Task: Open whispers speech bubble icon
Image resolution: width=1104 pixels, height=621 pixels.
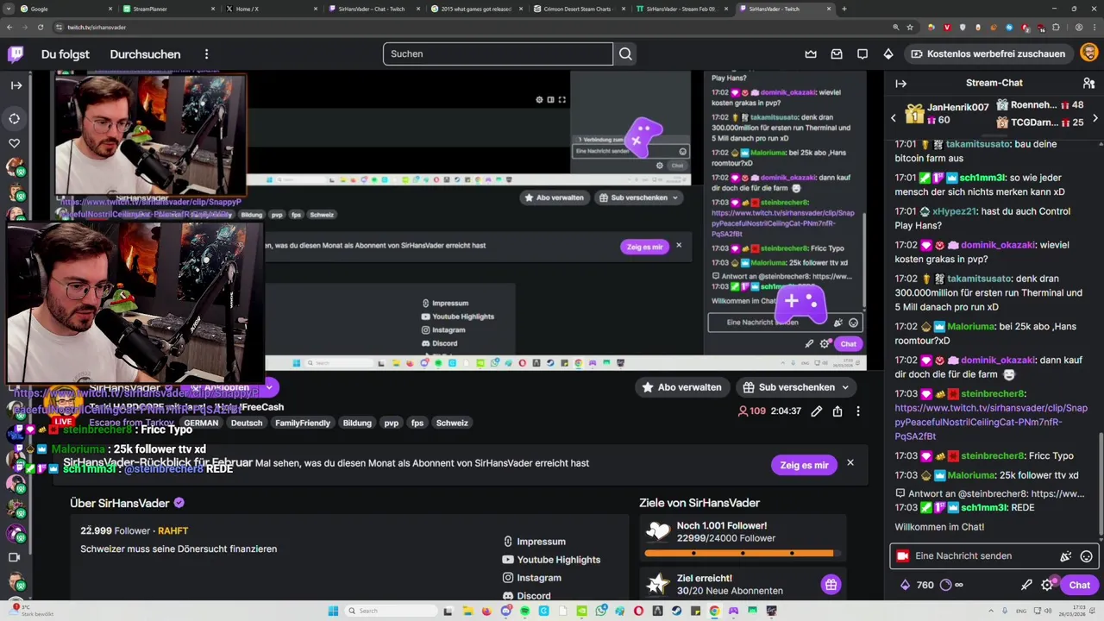Action: pyautogui.click(x=862, y=54)
